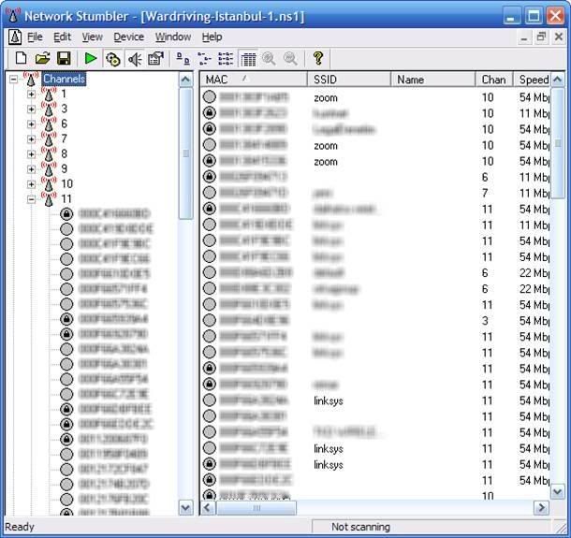Screen dimensions: 571x538
Task: Click the zoom in magnifier icon
Action: coord(269,58)
